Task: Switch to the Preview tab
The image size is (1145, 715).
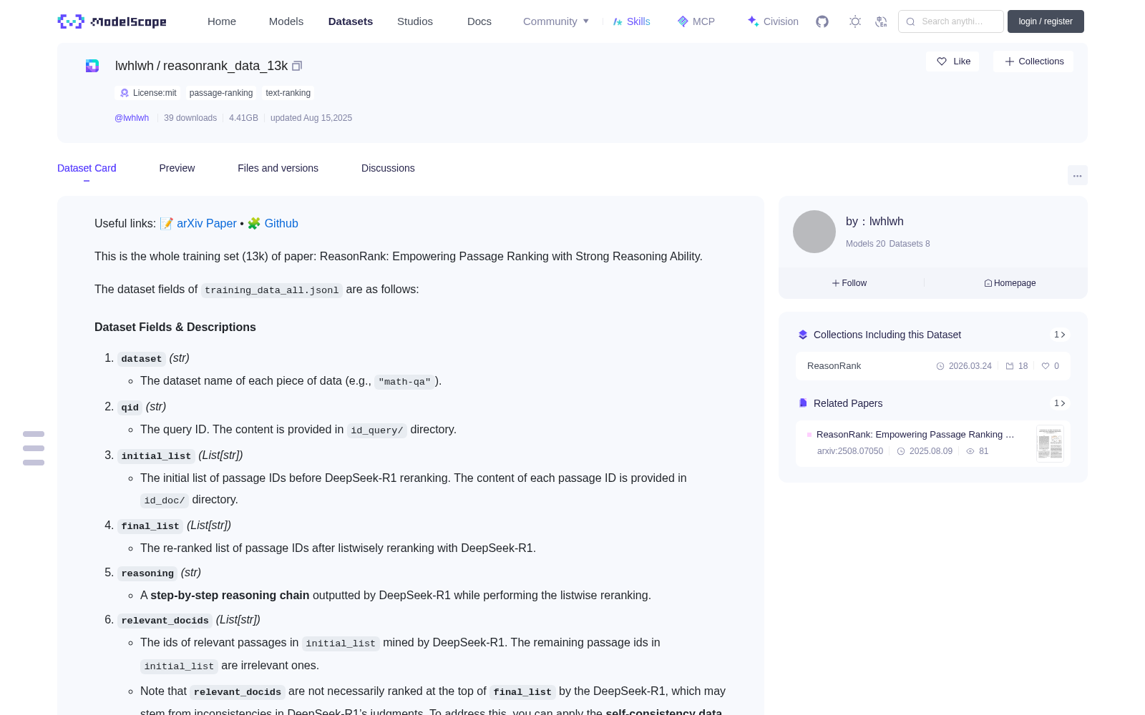Action: 177,168
